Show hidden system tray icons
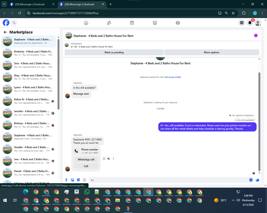 [x=233, y=200]
